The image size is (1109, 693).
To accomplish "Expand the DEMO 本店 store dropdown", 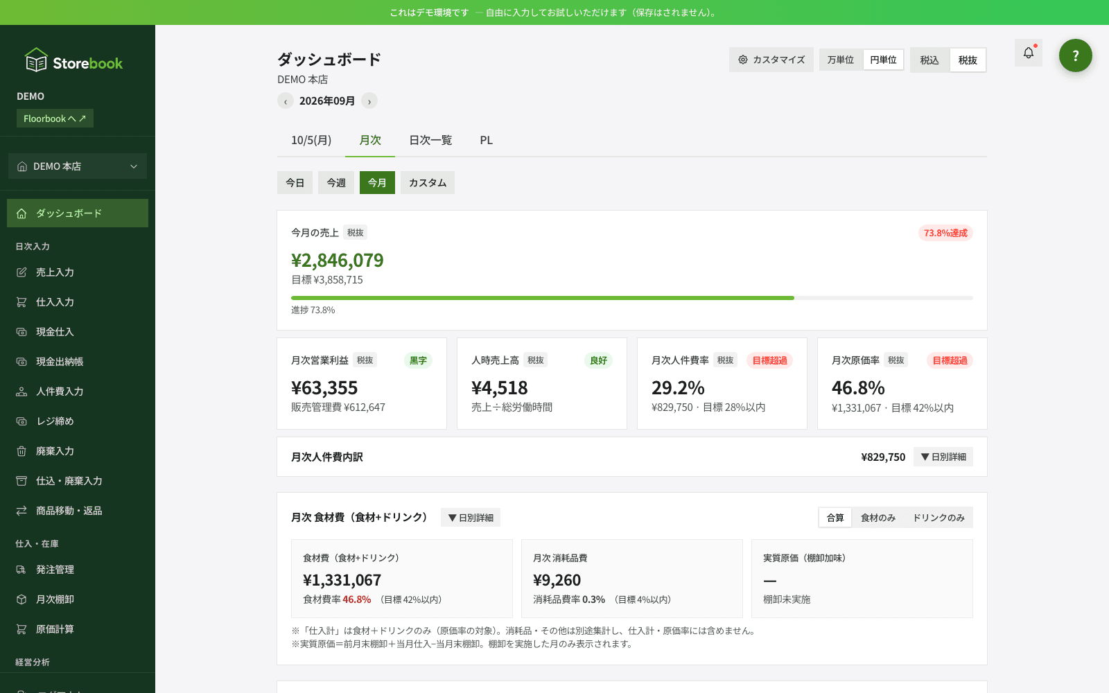I will (78, 166).
